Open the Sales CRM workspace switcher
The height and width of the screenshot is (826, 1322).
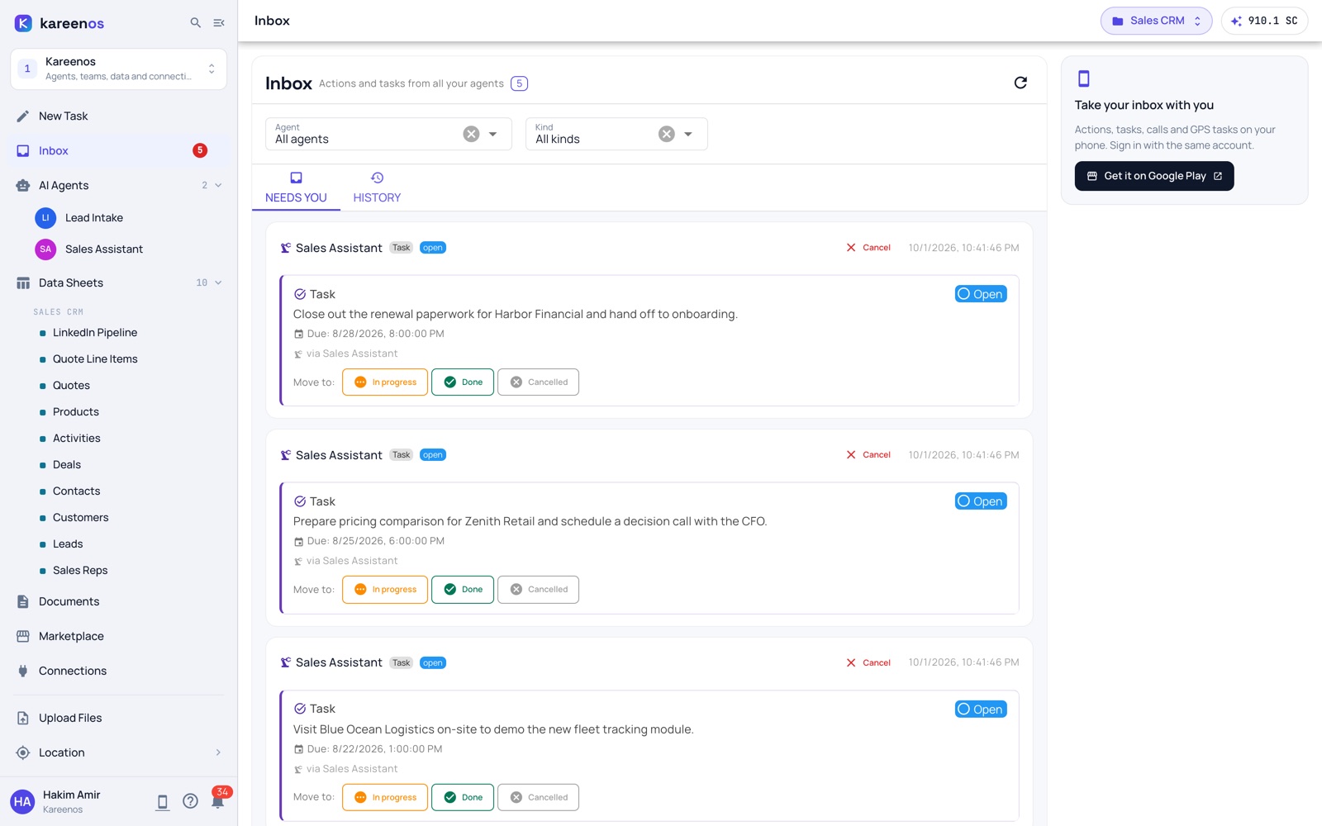pos(1156,21)
